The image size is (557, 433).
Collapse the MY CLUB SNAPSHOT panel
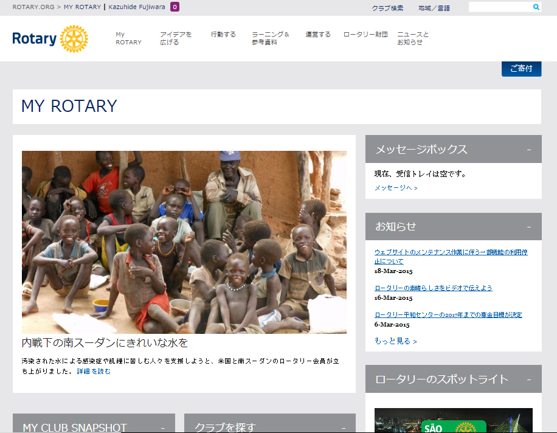point(163,428)
